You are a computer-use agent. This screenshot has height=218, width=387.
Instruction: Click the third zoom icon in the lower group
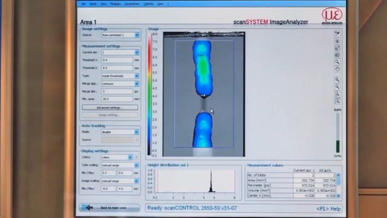(337, 94)
